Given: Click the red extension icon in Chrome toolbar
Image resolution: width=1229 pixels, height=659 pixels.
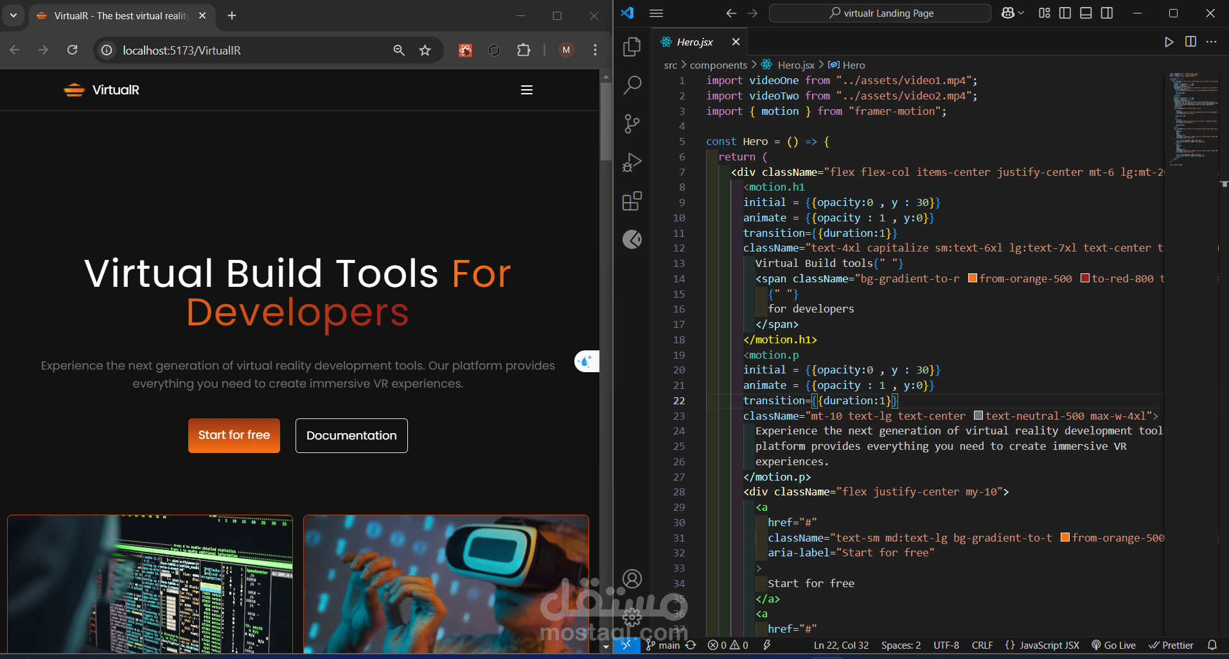Looking at the screenshot, I should pos(466,50).
